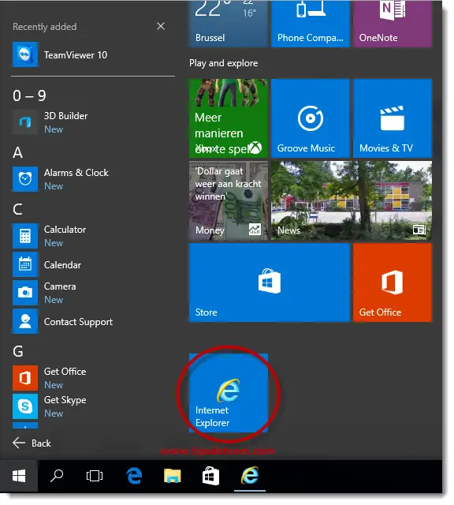Viewport: 454px width, 505px height.
Task: Click the 3D Builder app icon
Action: (x=25, y=122)
